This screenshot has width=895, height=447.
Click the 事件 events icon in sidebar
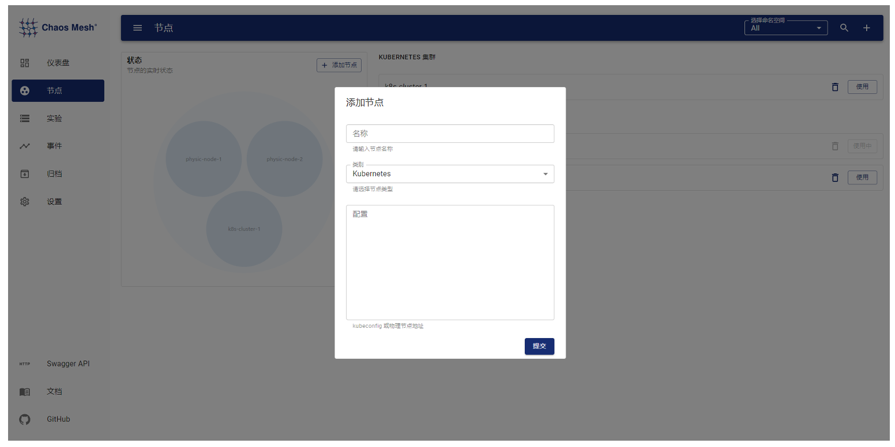click(x=24, y=146)
